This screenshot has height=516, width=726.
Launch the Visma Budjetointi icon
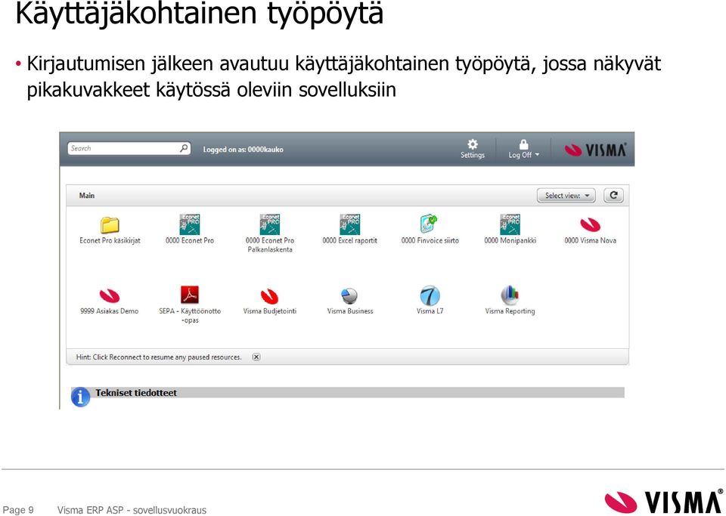click(x=269, y=296)
